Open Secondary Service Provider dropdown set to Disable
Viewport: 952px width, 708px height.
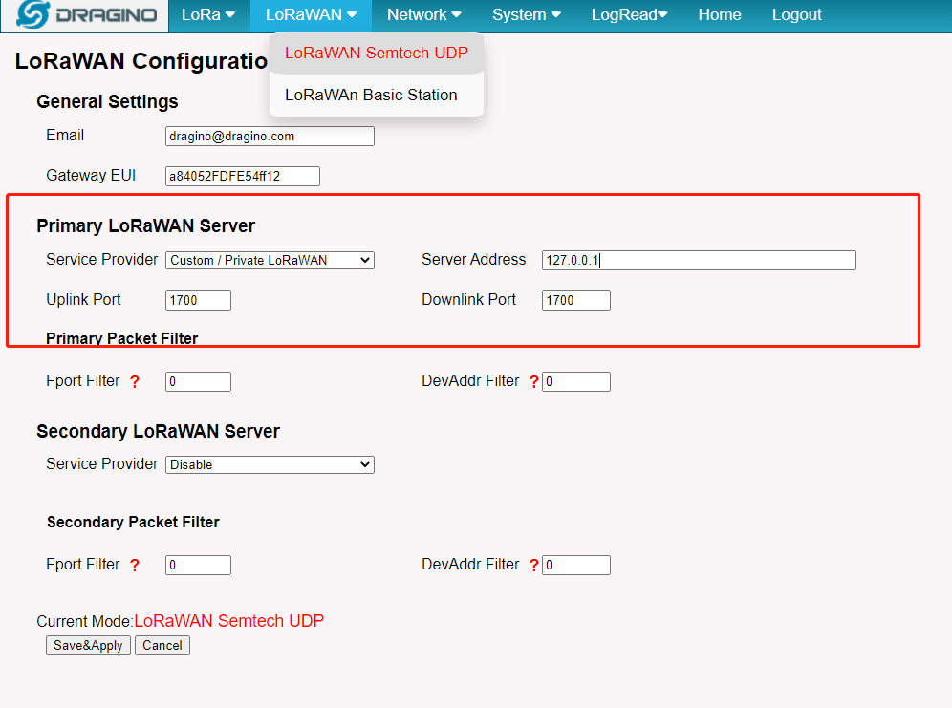click(270, 464)
